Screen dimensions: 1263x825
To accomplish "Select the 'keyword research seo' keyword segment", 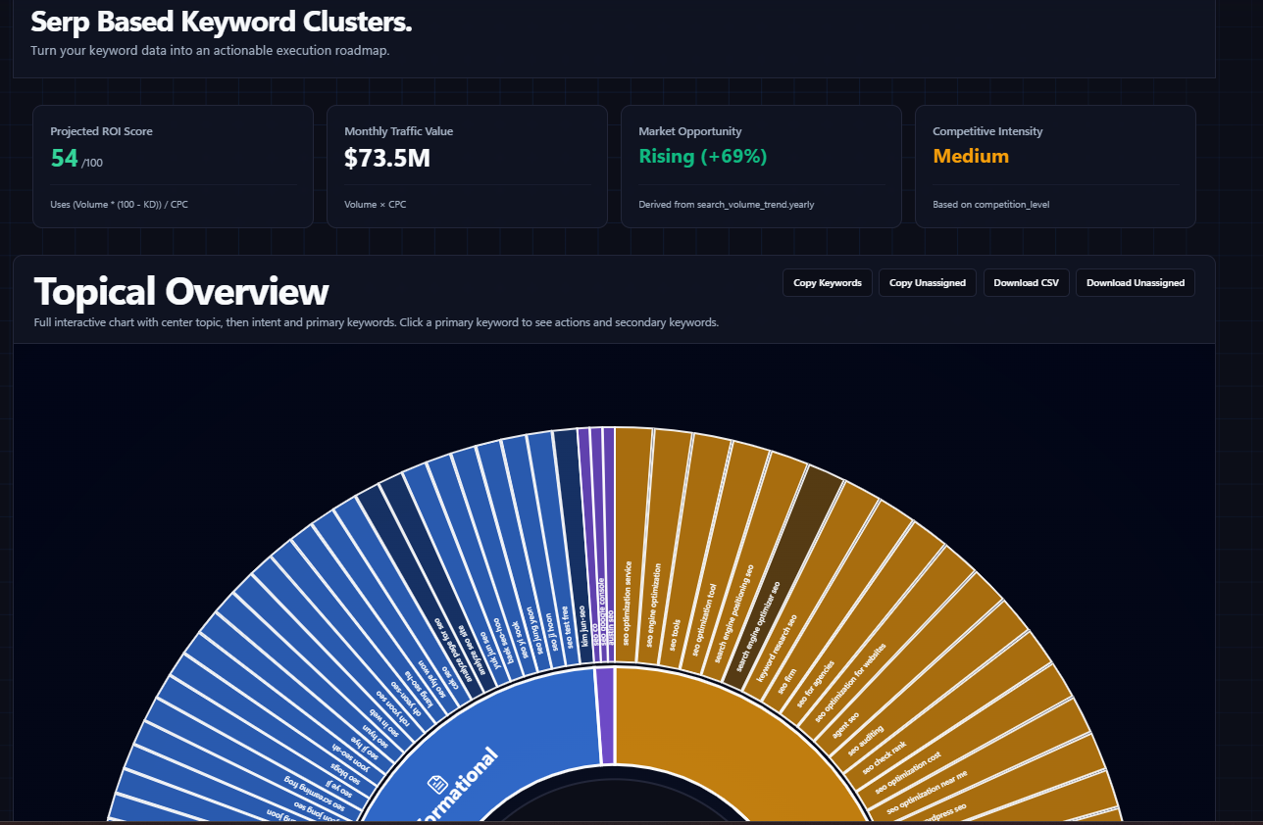I will [x=807, y=592].
